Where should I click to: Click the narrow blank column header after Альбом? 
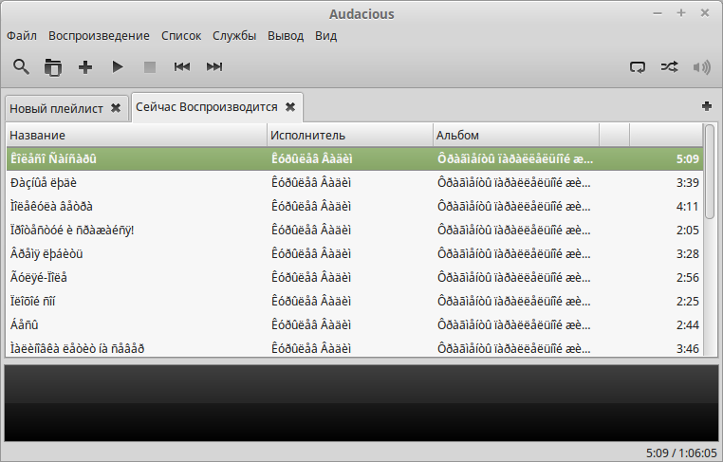614,135
